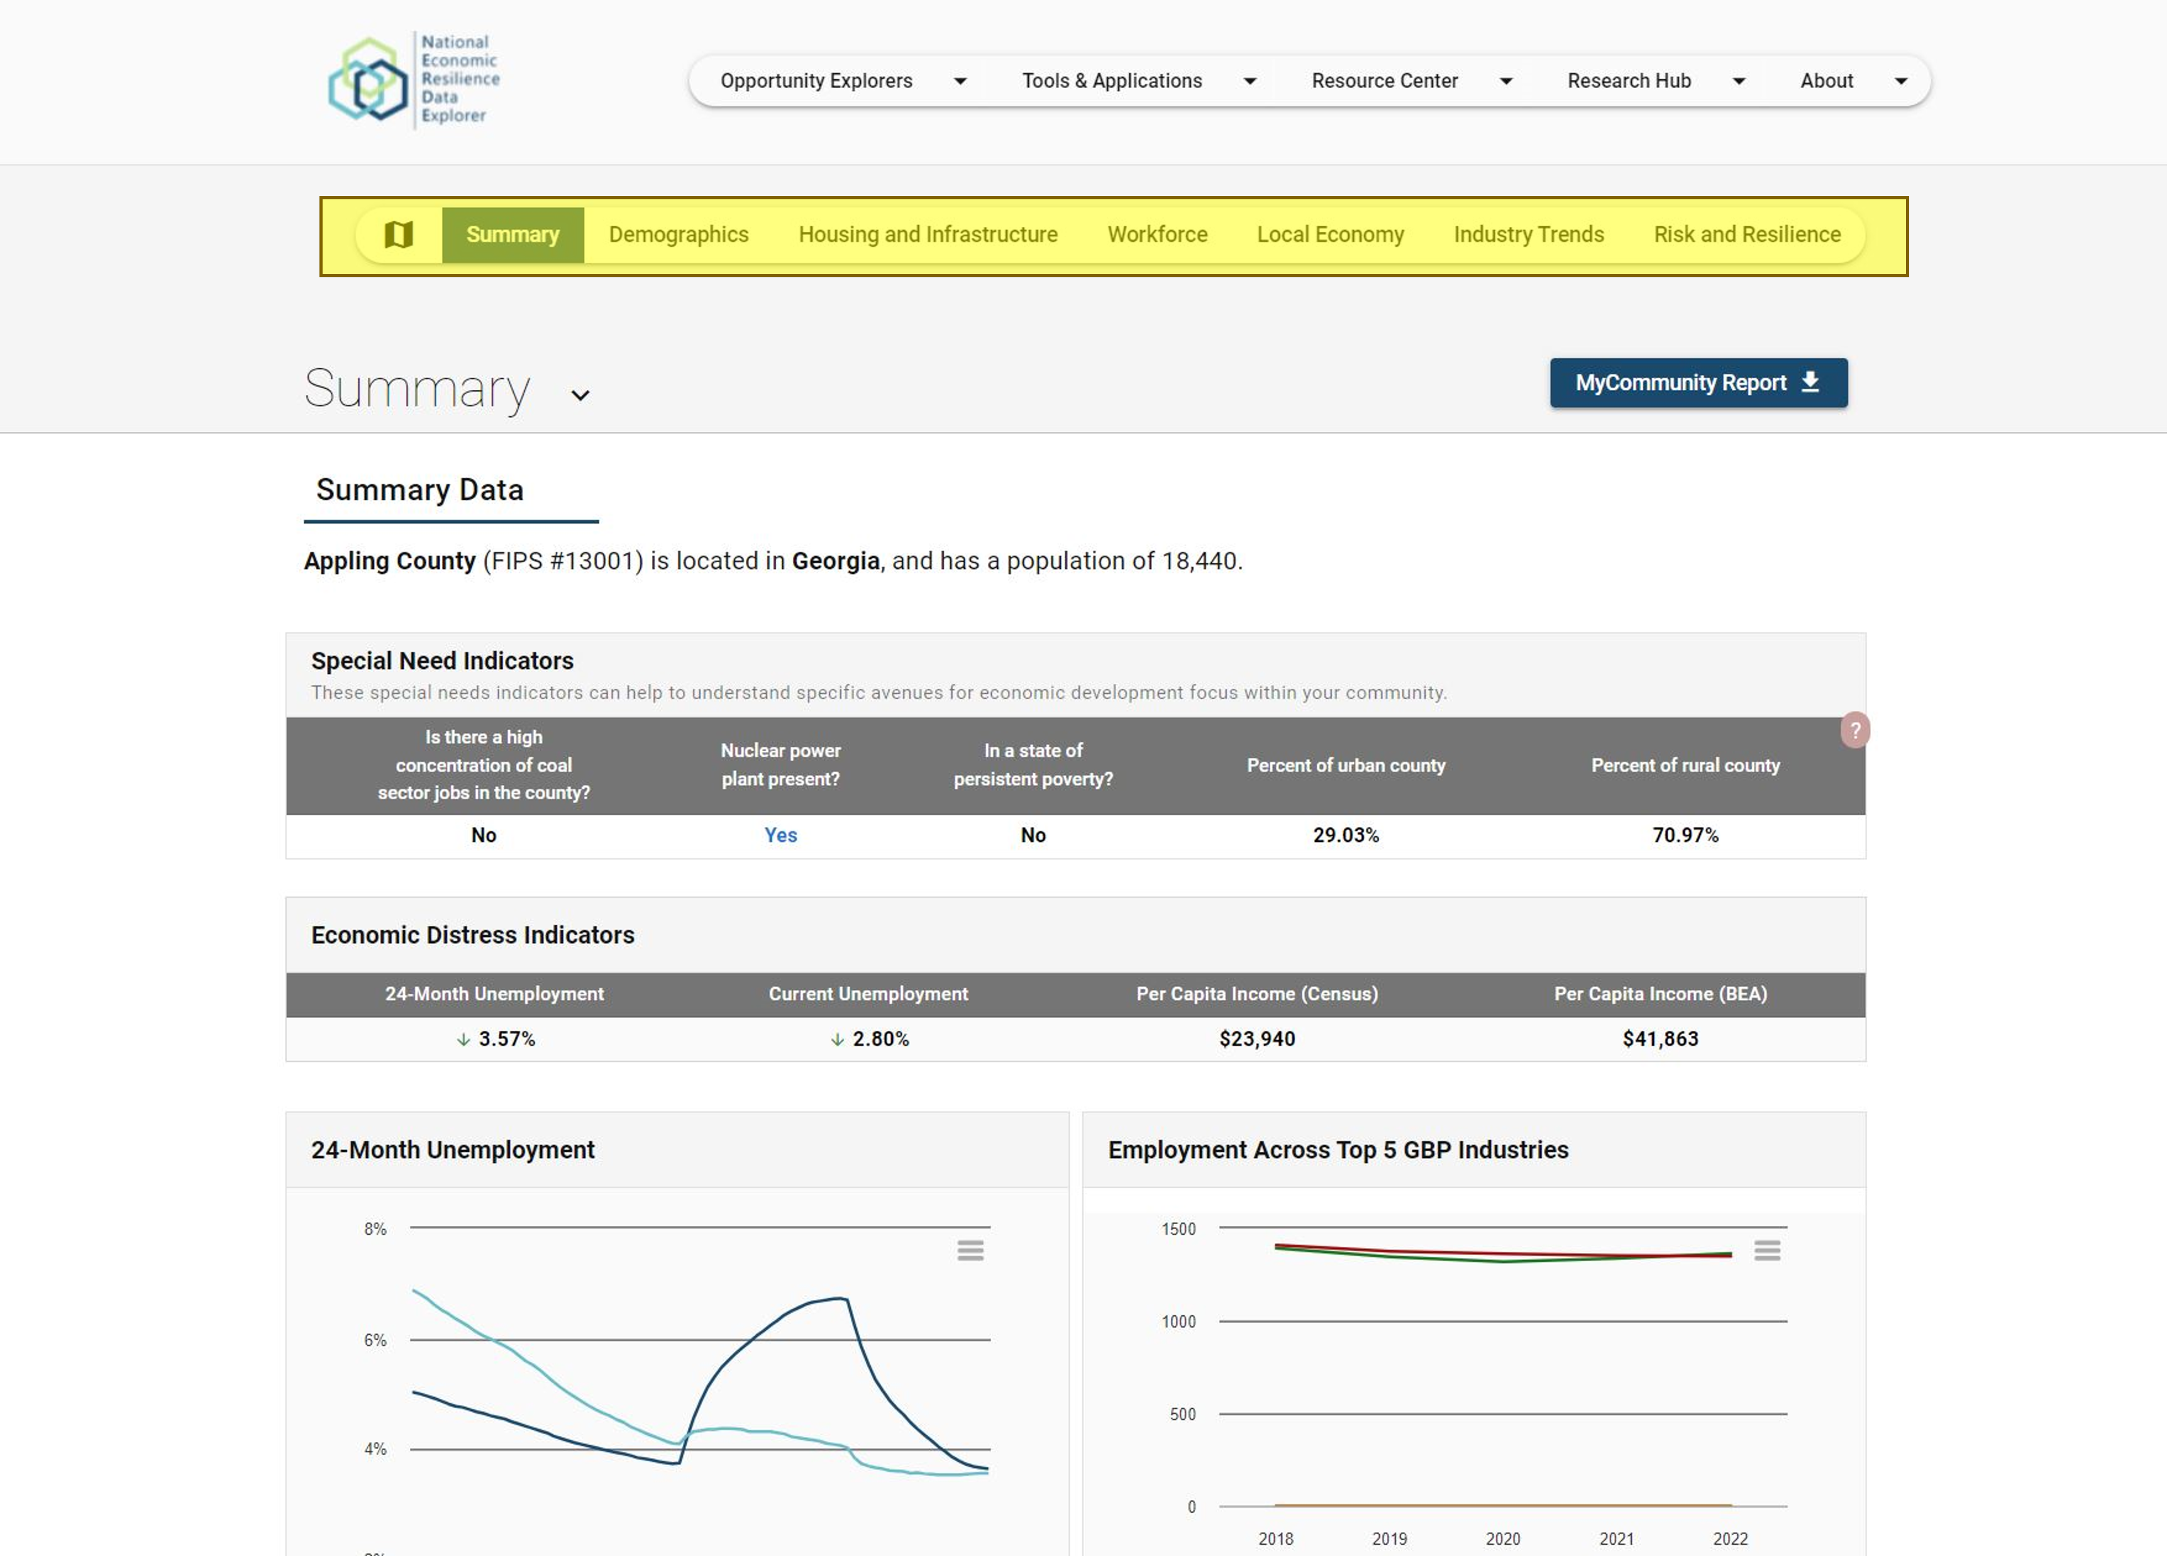This screenshot has height=1556, width=2167.
Task: Click the 2020 label on employment chart
Action: click(1502, 1539)
